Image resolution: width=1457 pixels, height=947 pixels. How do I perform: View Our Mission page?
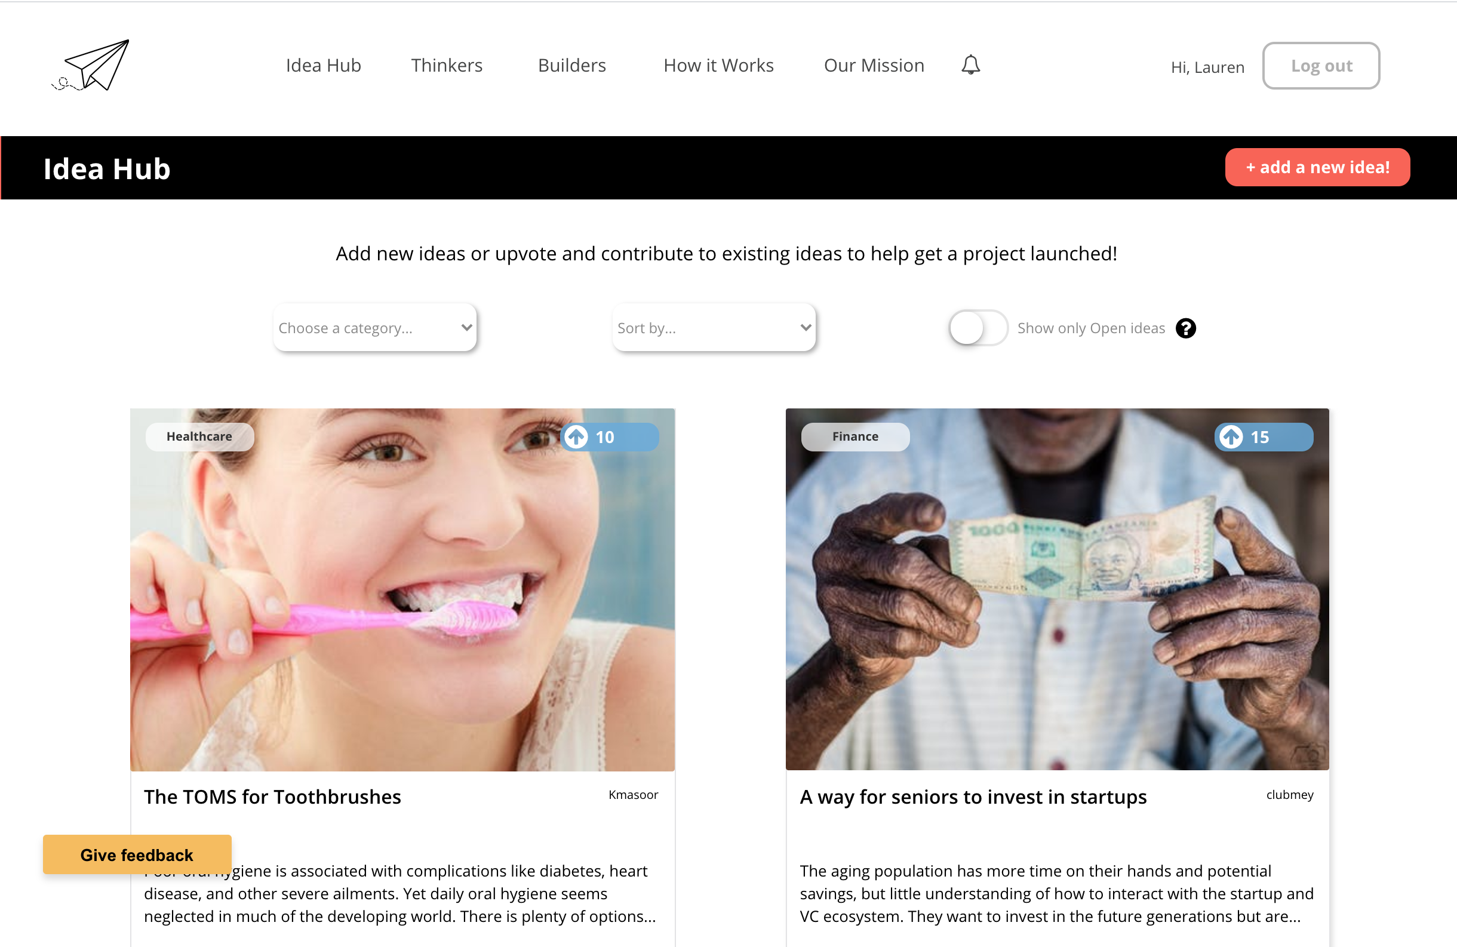coord(874,66)
